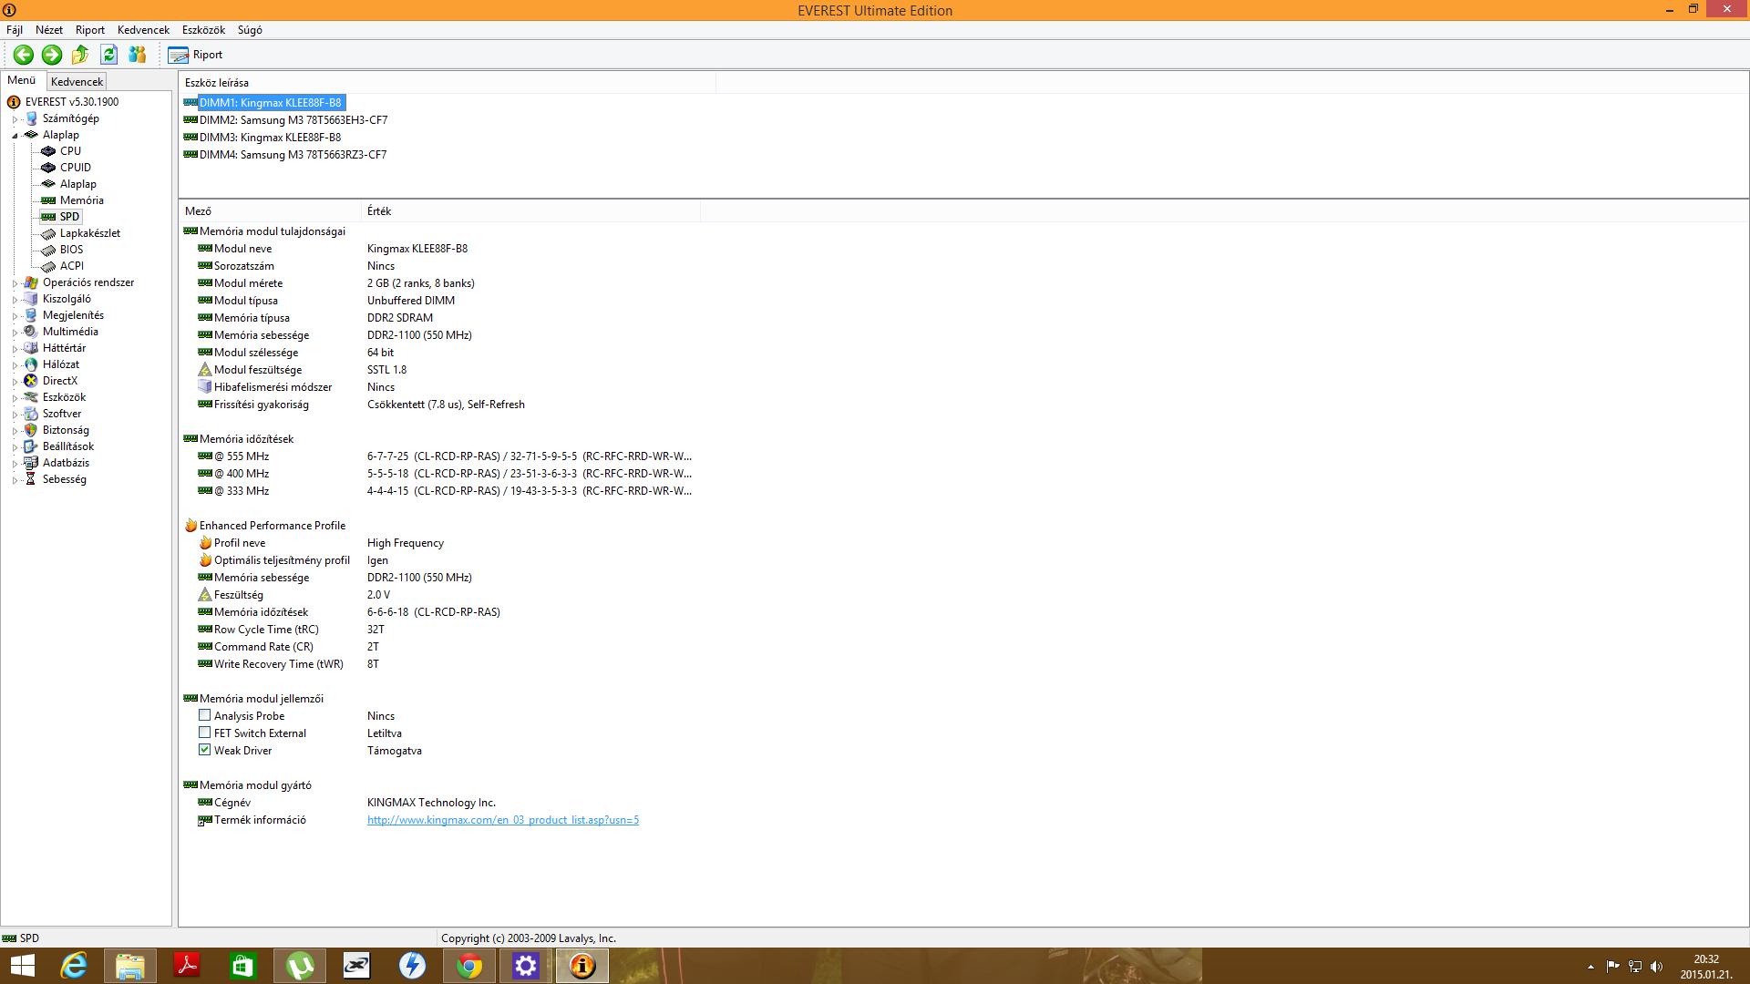
Task: Open the kingmax.com product information link
Action: coord(502,820)
